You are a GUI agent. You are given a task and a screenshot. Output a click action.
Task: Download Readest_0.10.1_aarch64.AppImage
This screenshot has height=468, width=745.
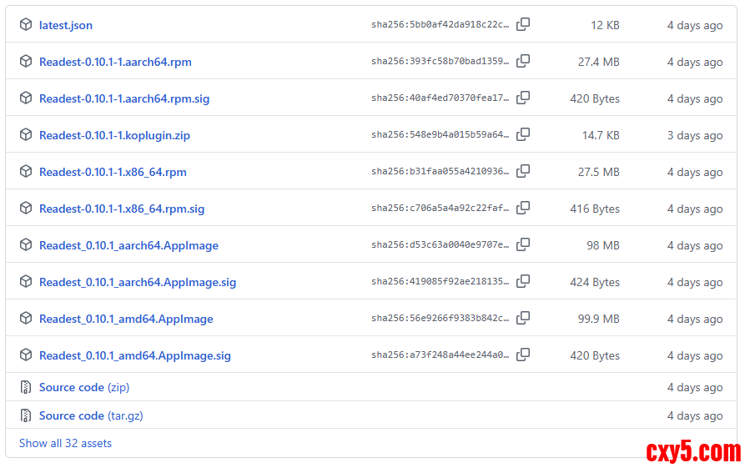(128, 245)
